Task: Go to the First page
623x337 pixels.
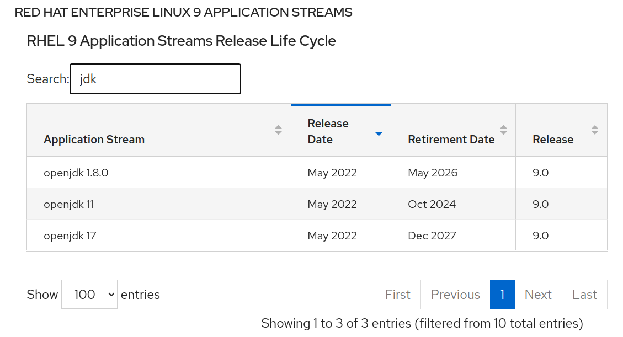Action: click(398, 295)
